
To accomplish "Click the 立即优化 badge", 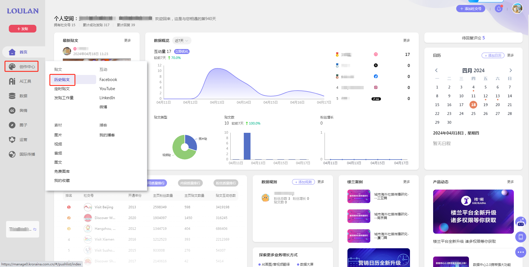I will [182, 52].
